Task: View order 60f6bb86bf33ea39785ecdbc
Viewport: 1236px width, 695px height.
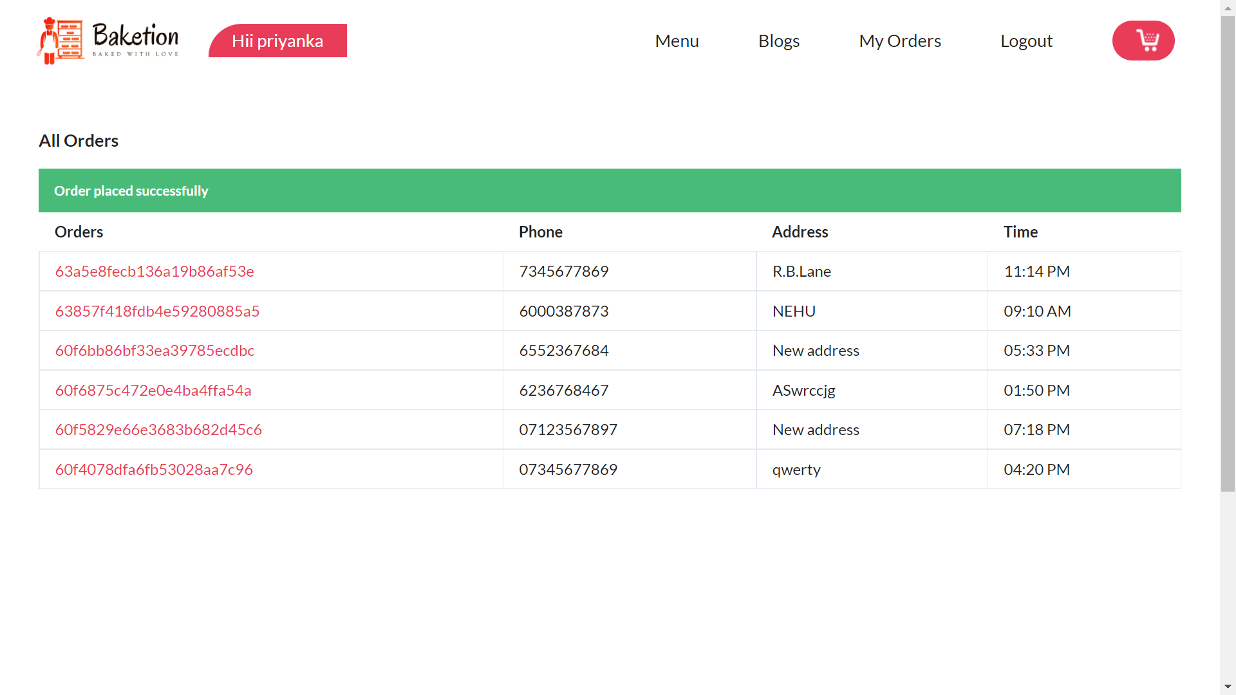Action: (154, 350)
